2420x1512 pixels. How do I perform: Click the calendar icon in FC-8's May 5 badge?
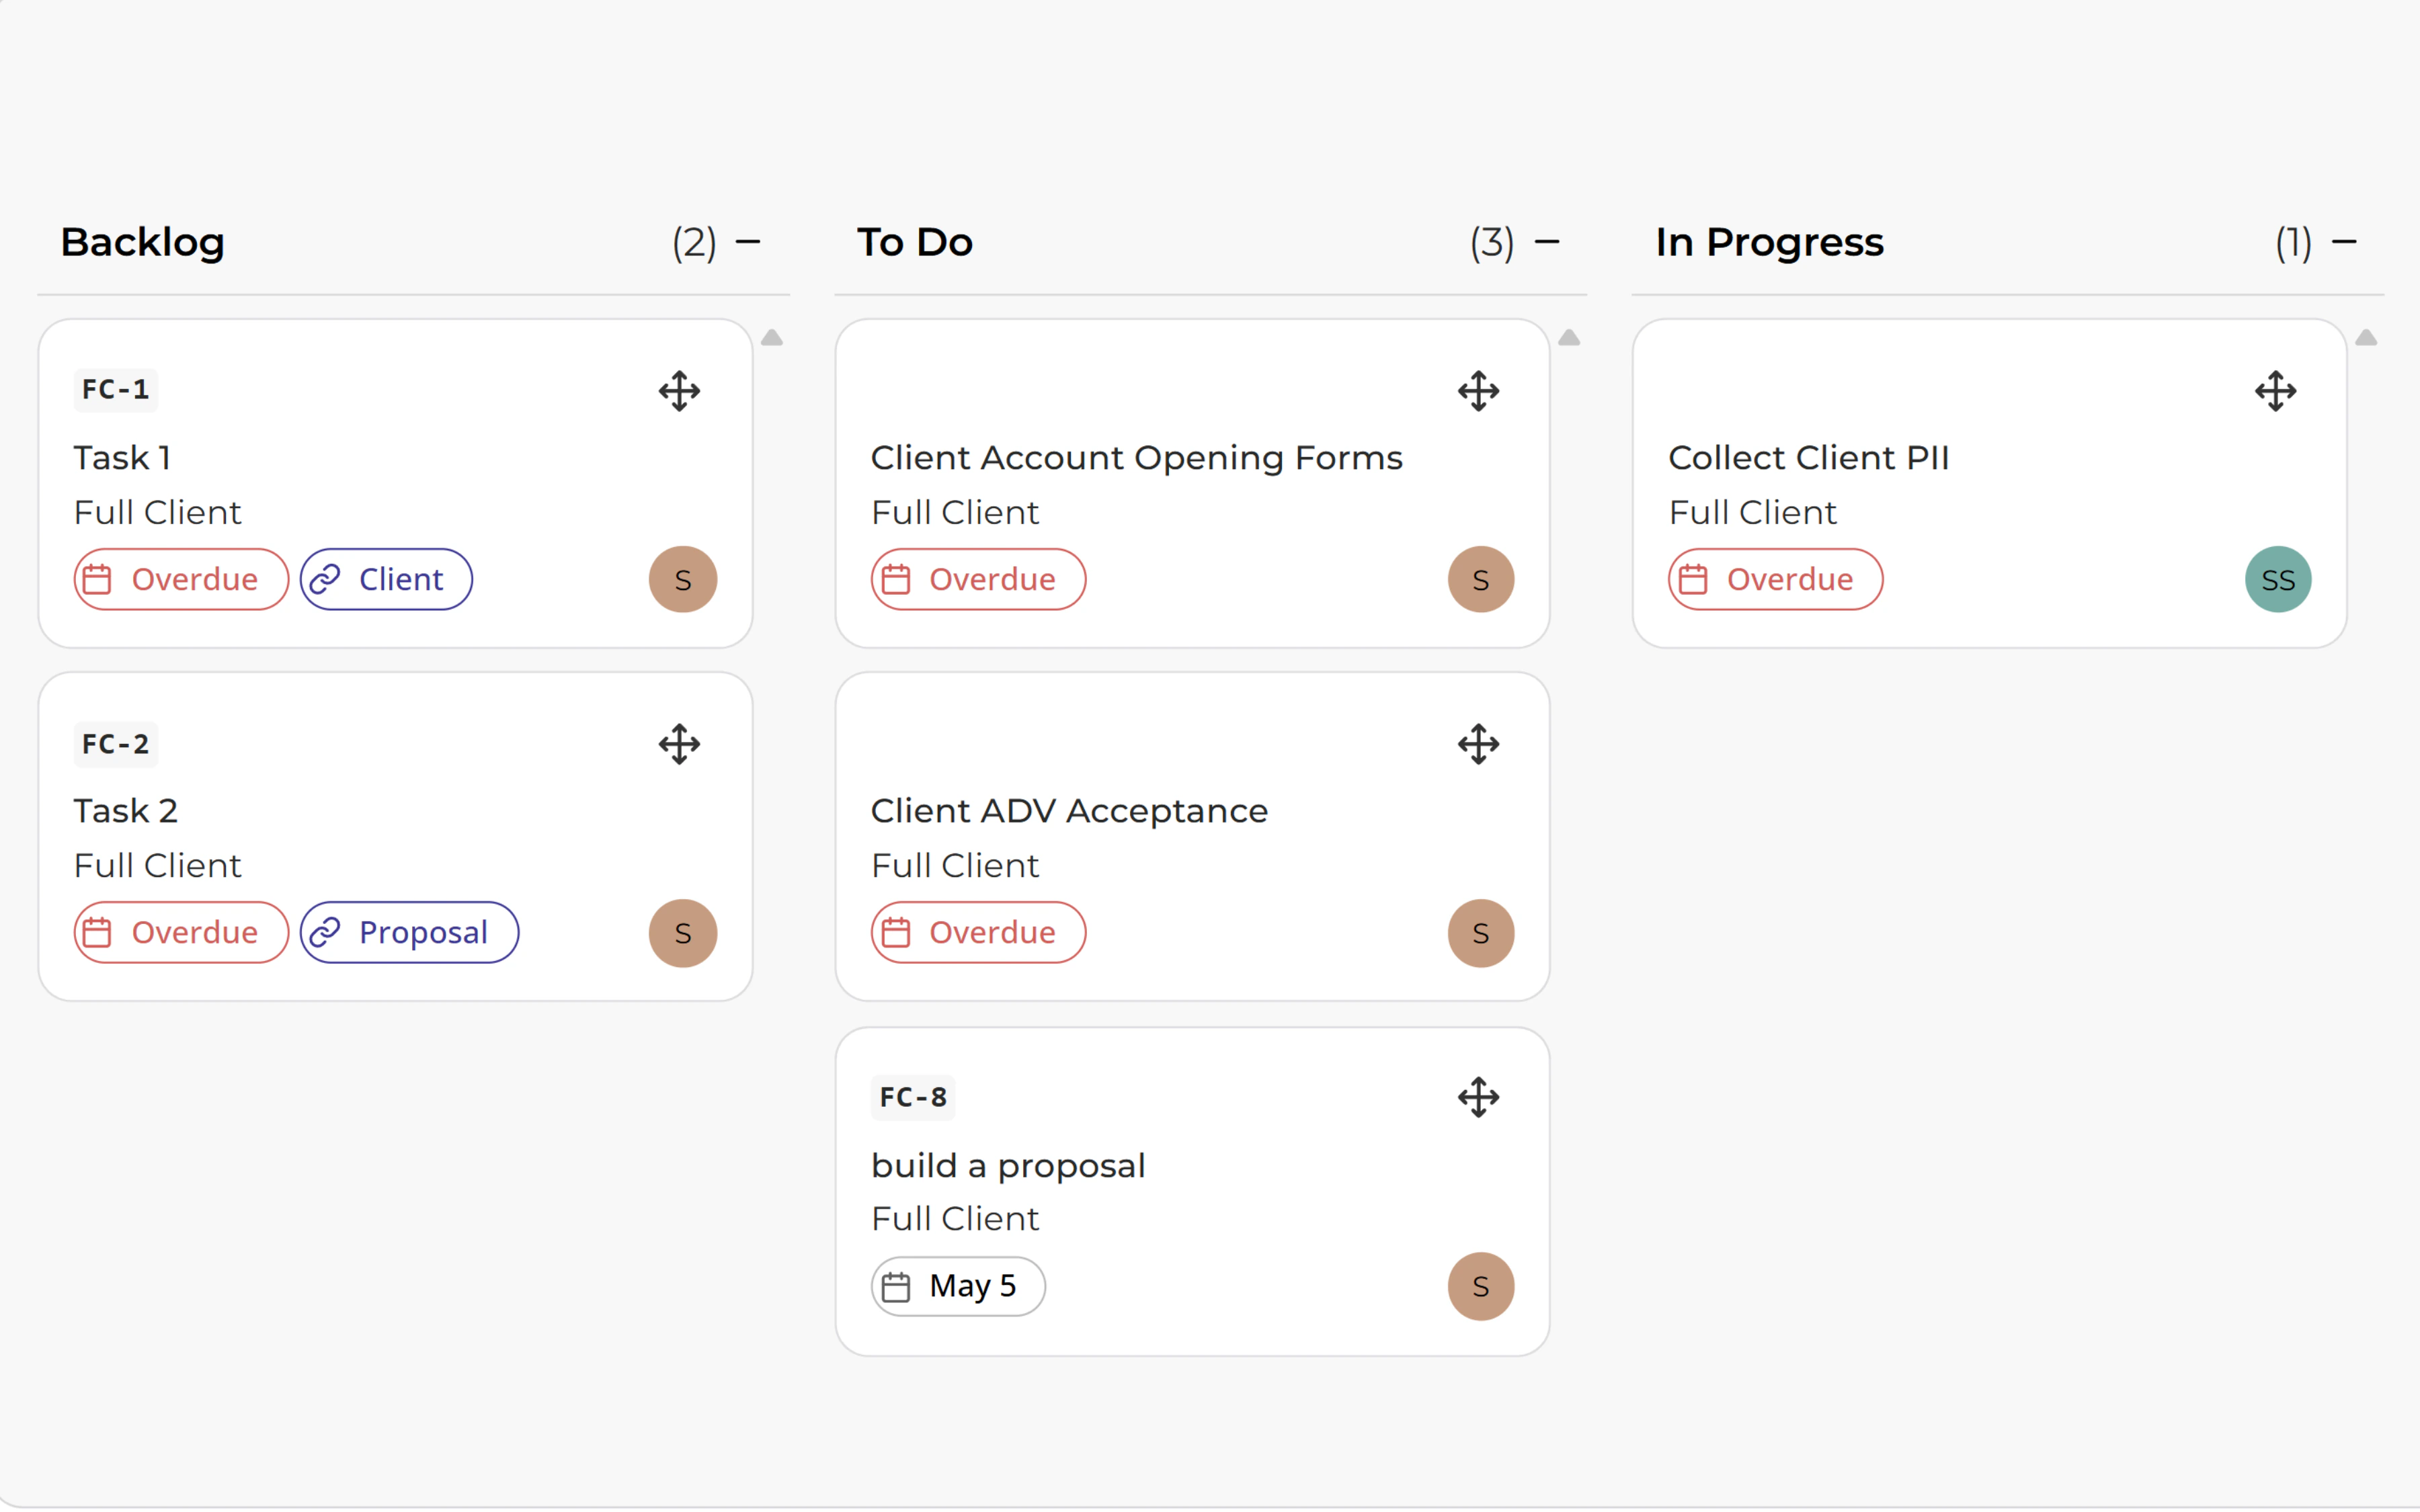[x=897, y=1286]
